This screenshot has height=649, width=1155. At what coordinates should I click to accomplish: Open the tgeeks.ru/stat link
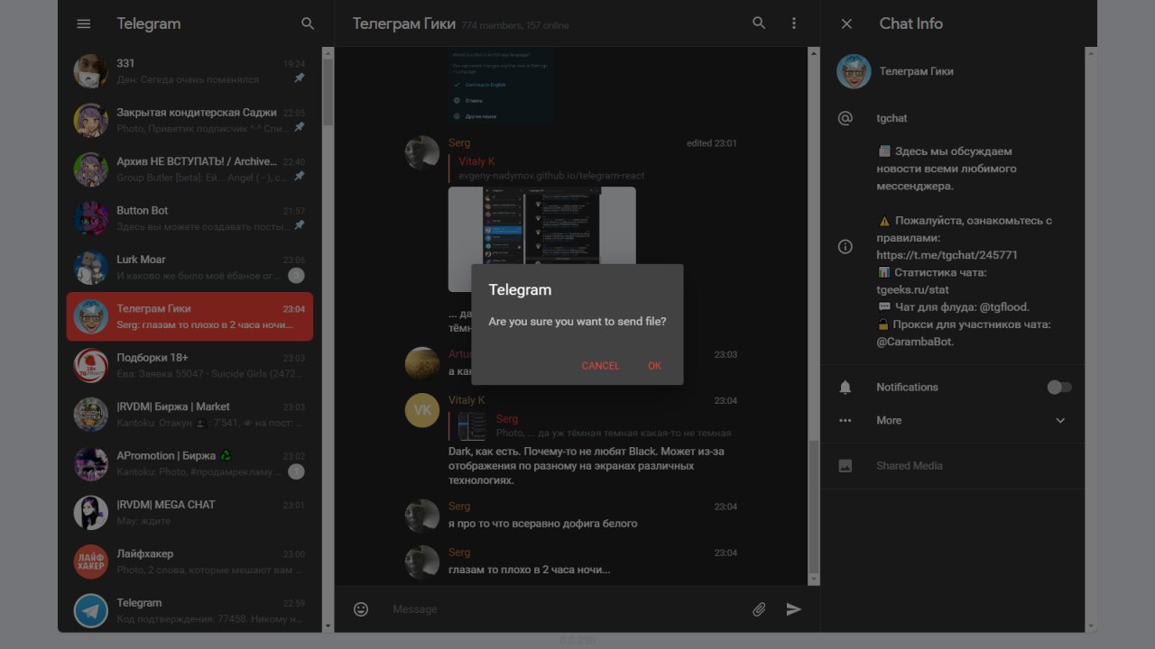tap(912, 290)
